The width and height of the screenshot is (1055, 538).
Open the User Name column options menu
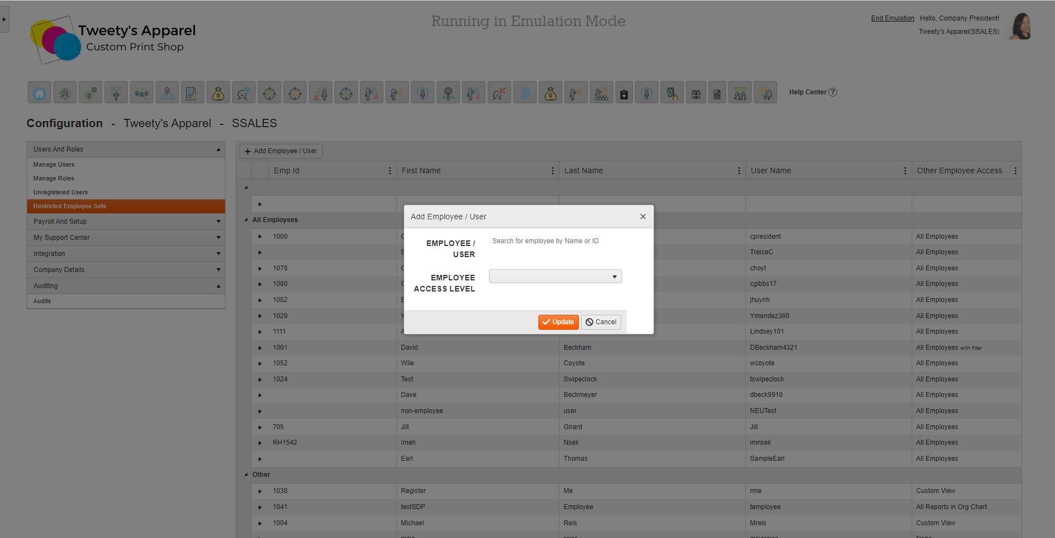905,171
